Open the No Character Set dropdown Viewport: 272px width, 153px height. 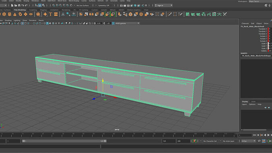210,141
